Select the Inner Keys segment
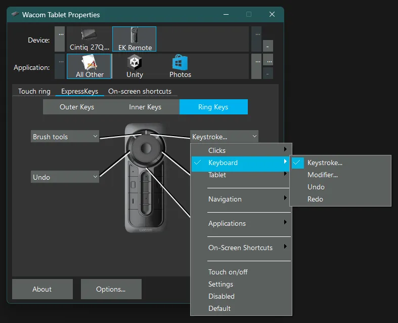 pos(145,107)
